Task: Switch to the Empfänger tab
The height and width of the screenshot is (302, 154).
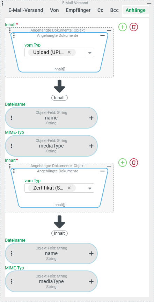Action: 78,11
